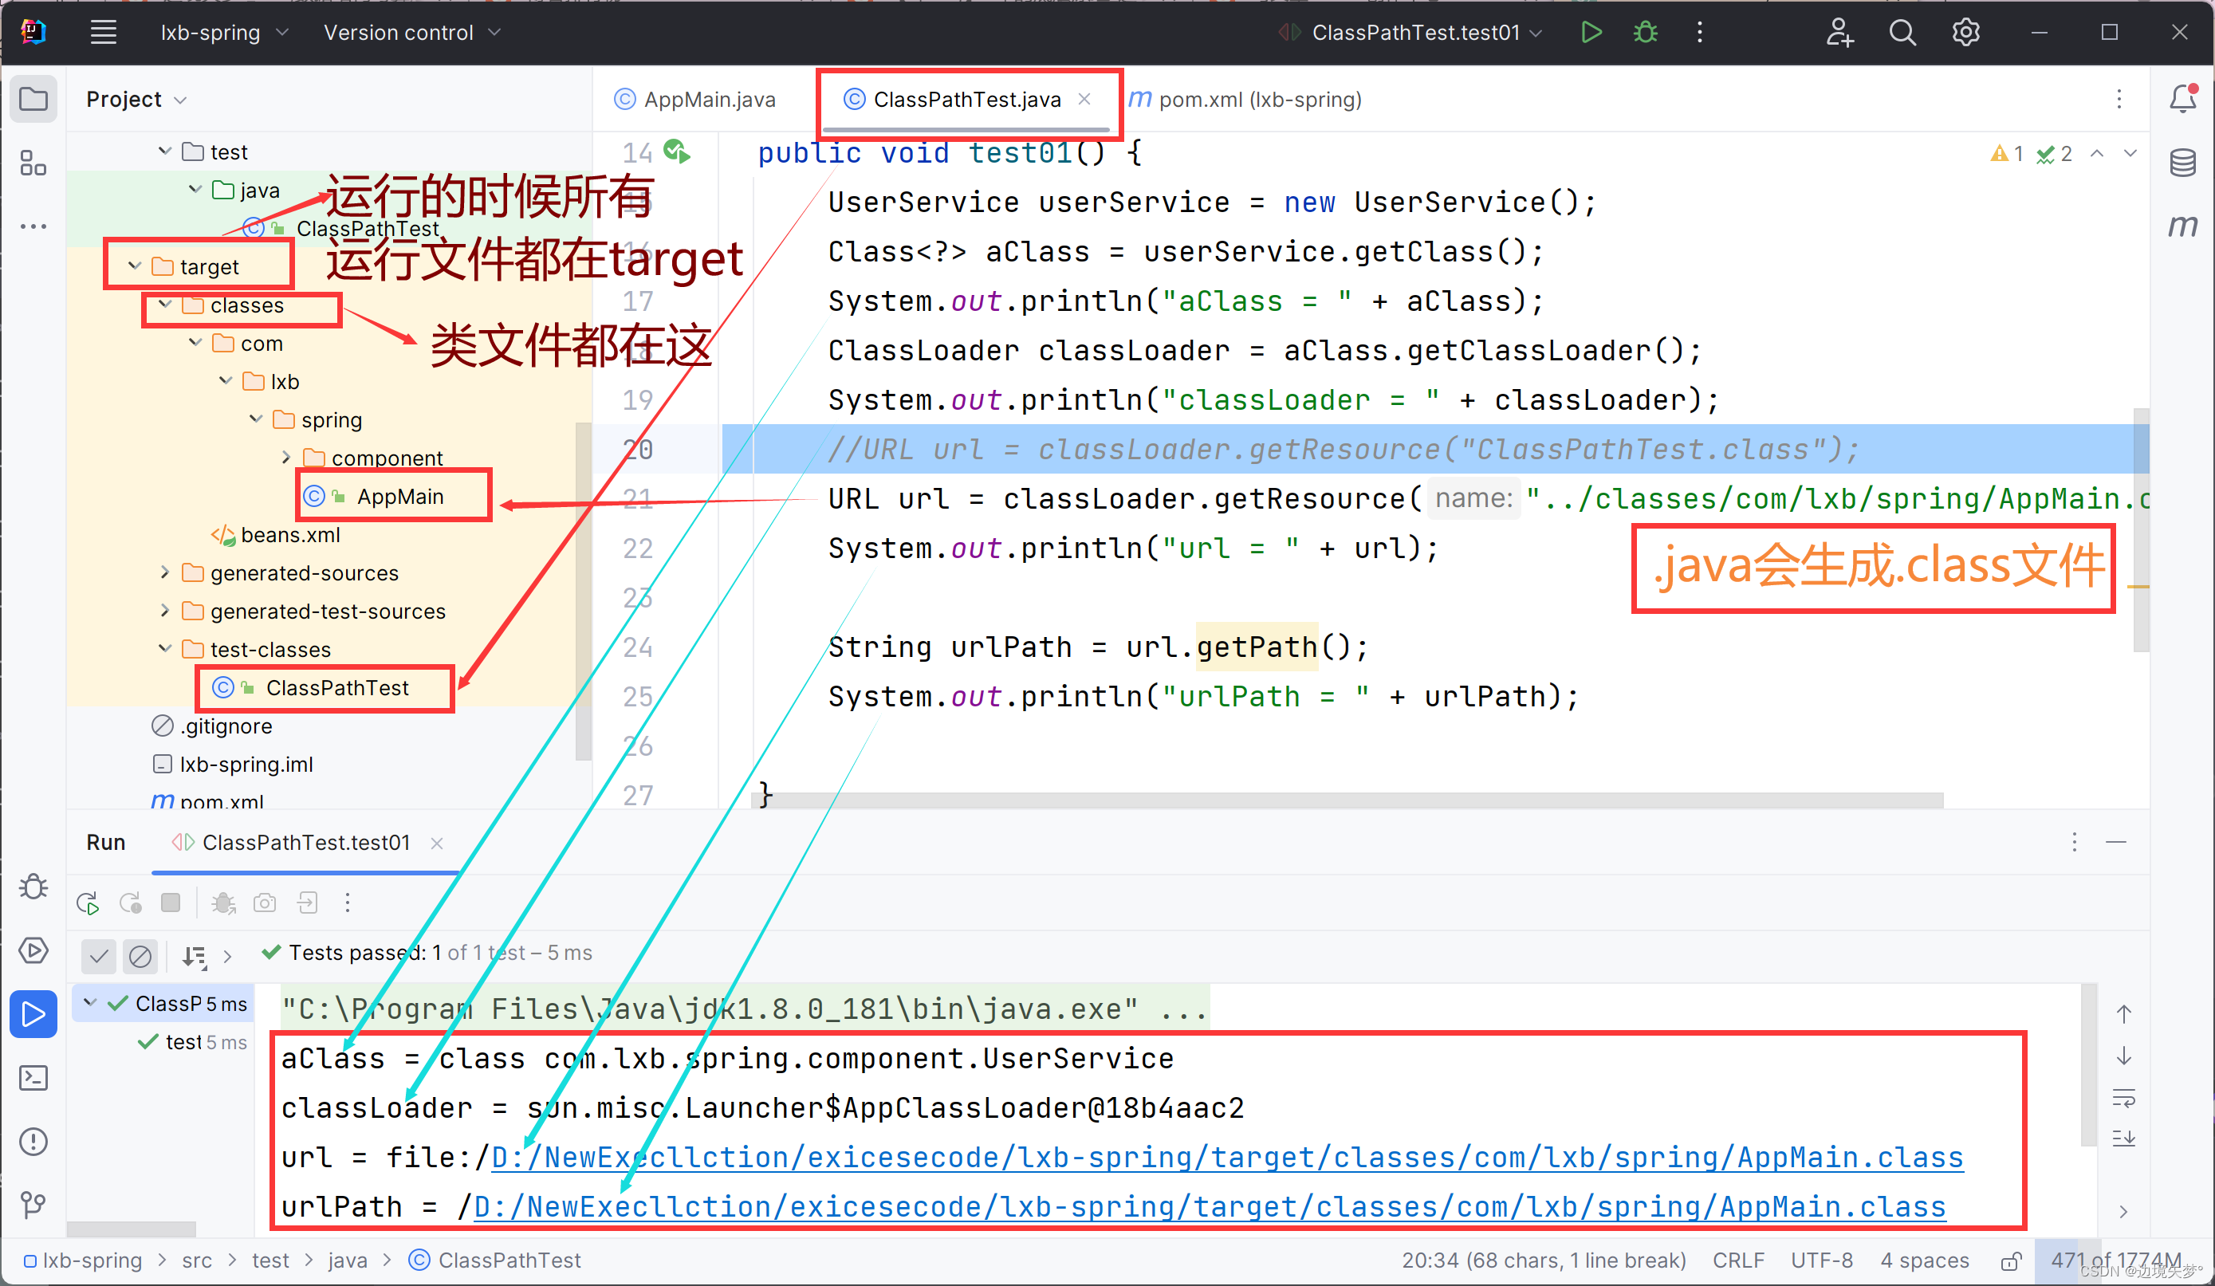Open IDE settings gear
This screenshot has height=1286, width=2215.
pyautogui.click(x=1966, y=33)
